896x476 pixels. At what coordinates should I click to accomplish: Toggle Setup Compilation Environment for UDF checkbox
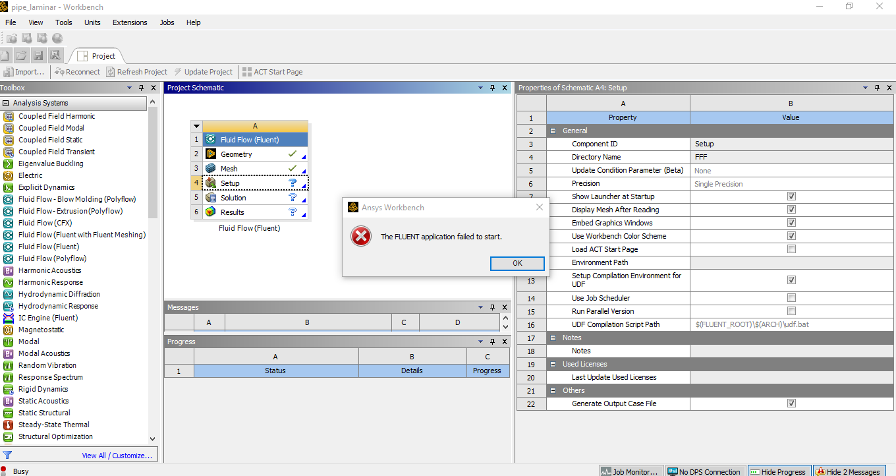tap(791, 280)
